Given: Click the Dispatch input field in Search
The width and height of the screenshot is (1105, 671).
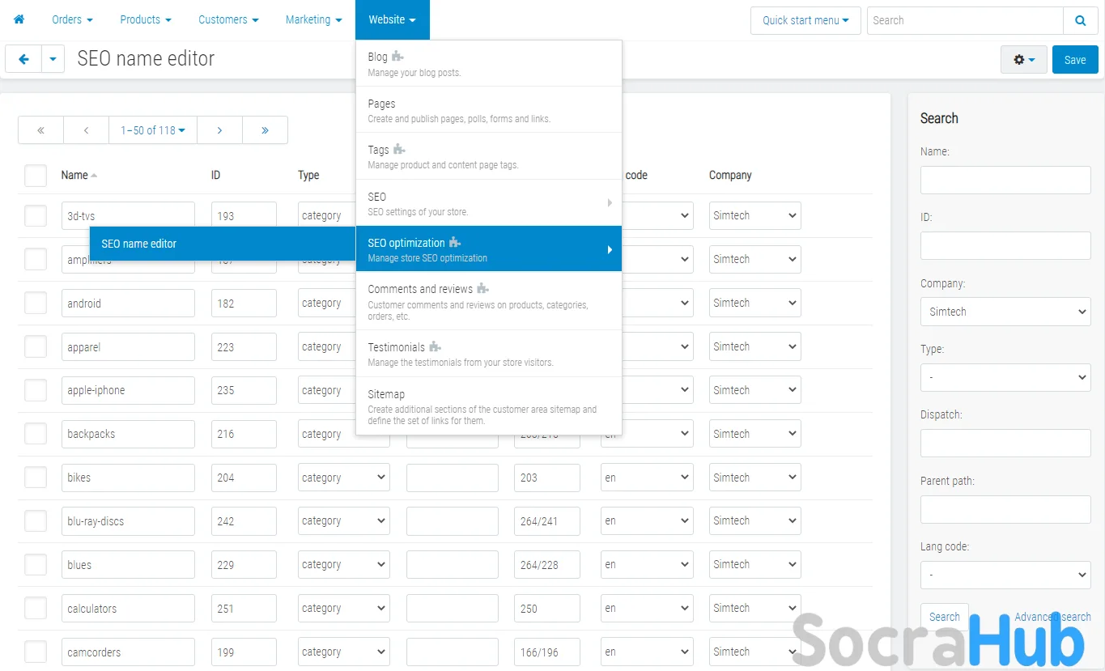Looking at the screenshot, I should (1005, 443).
